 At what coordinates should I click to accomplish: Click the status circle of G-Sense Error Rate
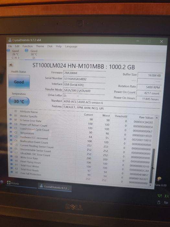11,119
